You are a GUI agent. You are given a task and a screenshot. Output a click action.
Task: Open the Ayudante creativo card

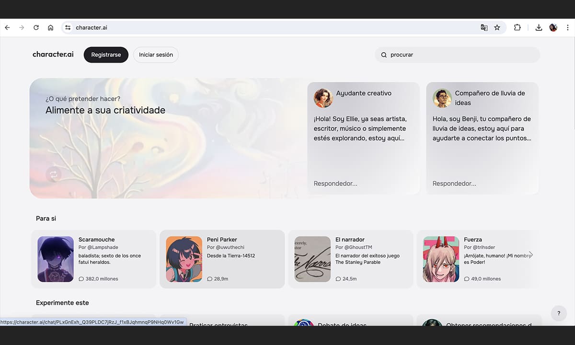[x=364, y=138]
